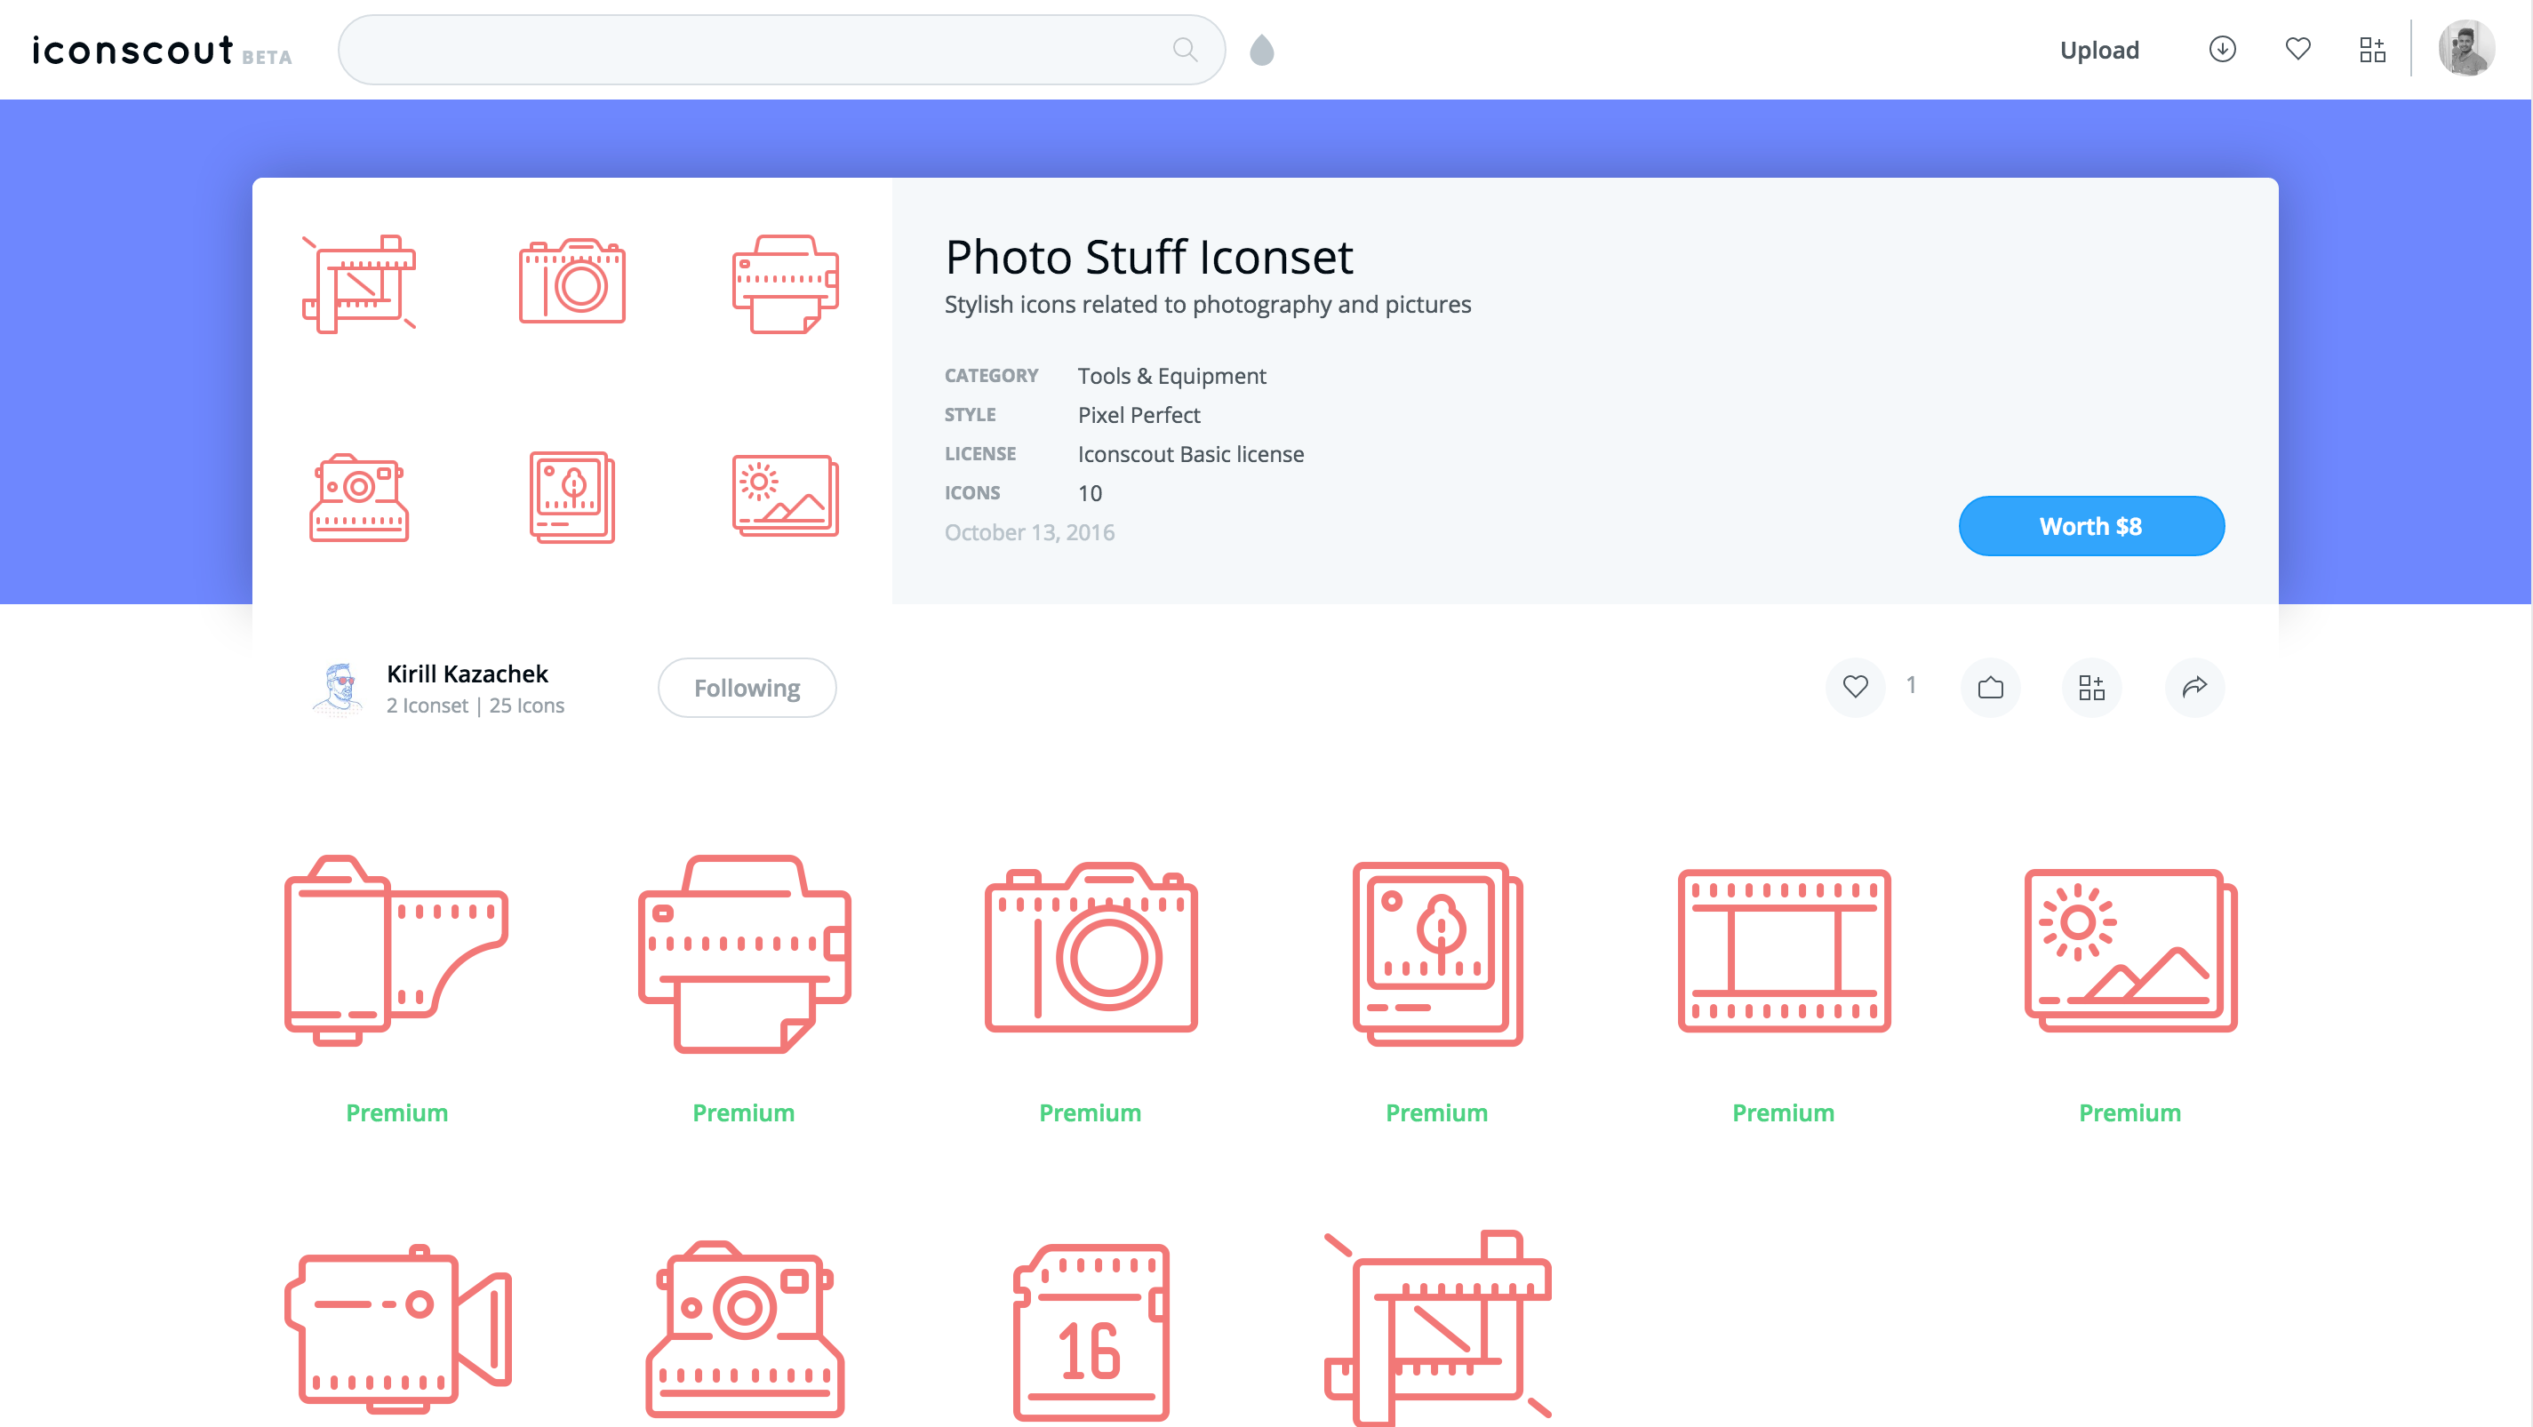
Task: Click the shopping bag icon
Action: pos(1990,687)
